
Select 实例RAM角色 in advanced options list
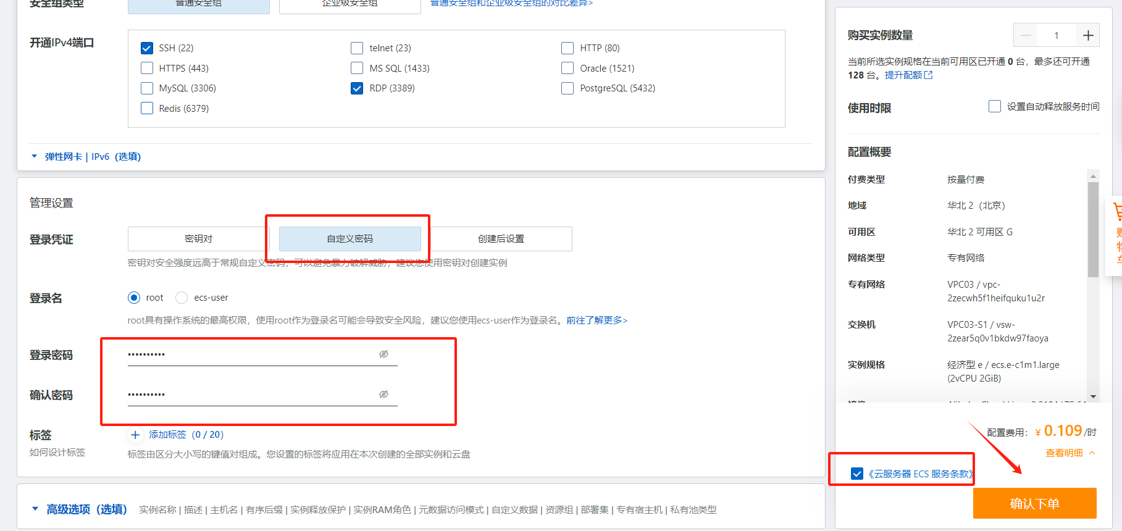click(x=382, y=510)
